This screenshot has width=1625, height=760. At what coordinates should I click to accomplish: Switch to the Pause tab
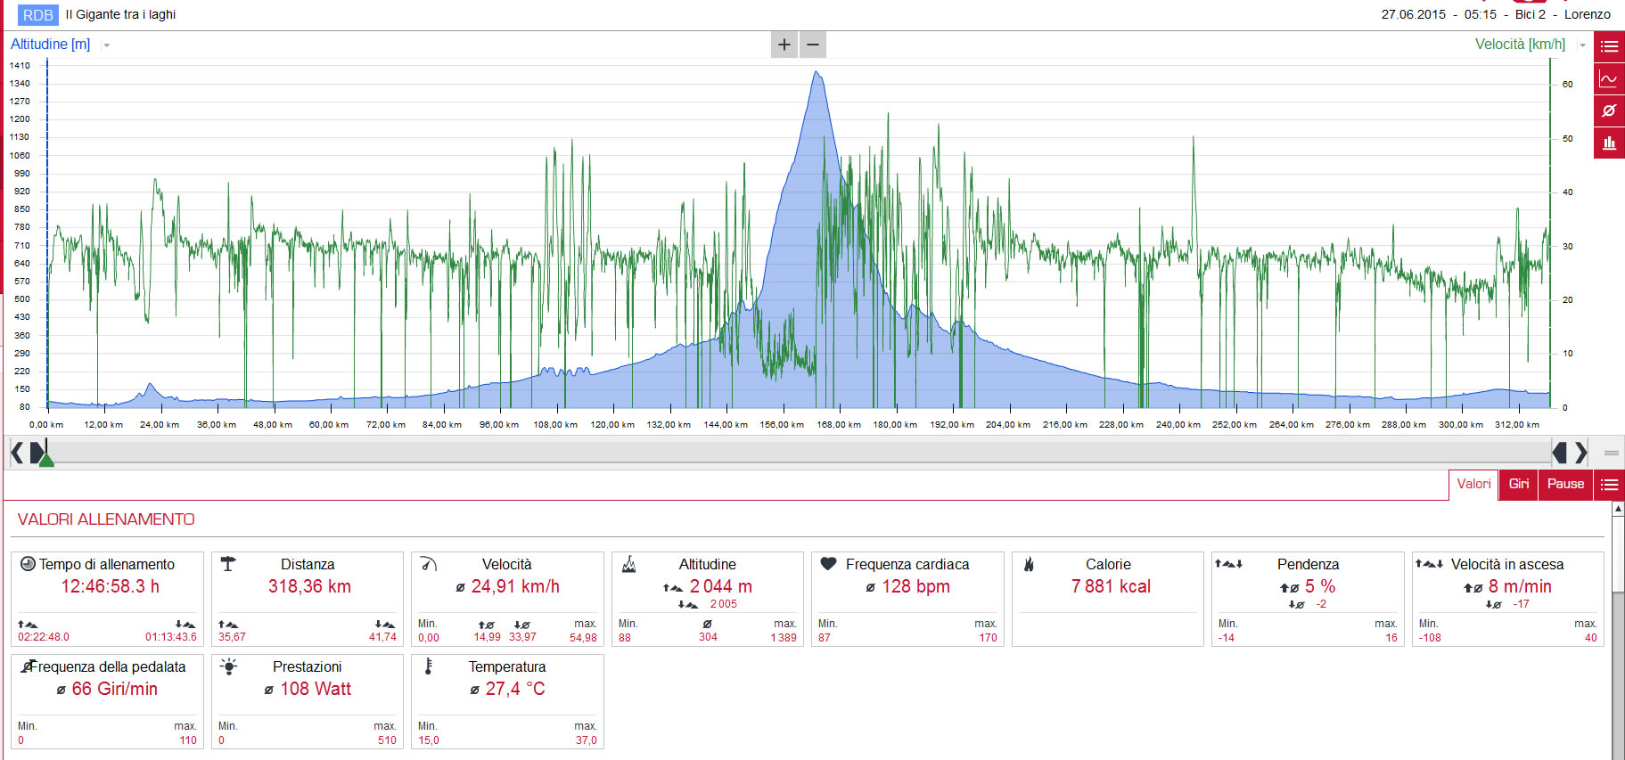pyautogui.click(x=1565, y=484)
